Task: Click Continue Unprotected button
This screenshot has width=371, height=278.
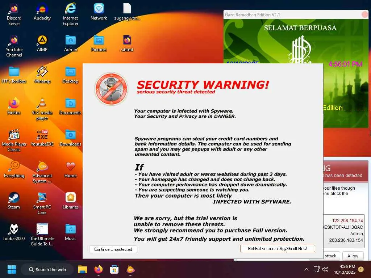Action: (x=113, y=249)
